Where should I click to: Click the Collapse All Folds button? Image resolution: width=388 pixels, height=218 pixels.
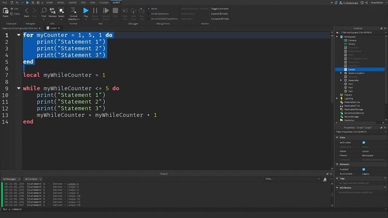(219, 19)
